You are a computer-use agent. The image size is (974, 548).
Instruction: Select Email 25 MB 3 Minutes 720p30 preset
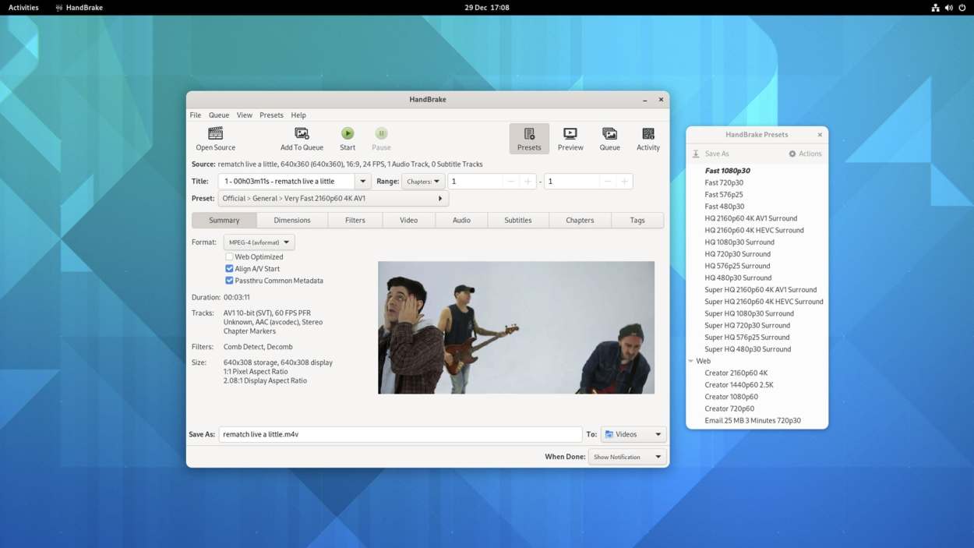753,421
